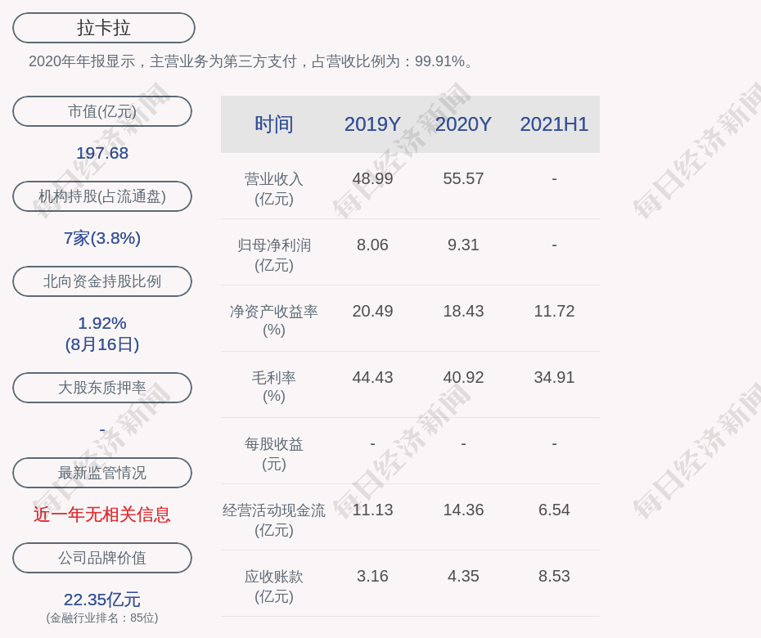Click the market value 197.68 figure
This screenshot has height=638, width=761.
(x=102, y=153)
